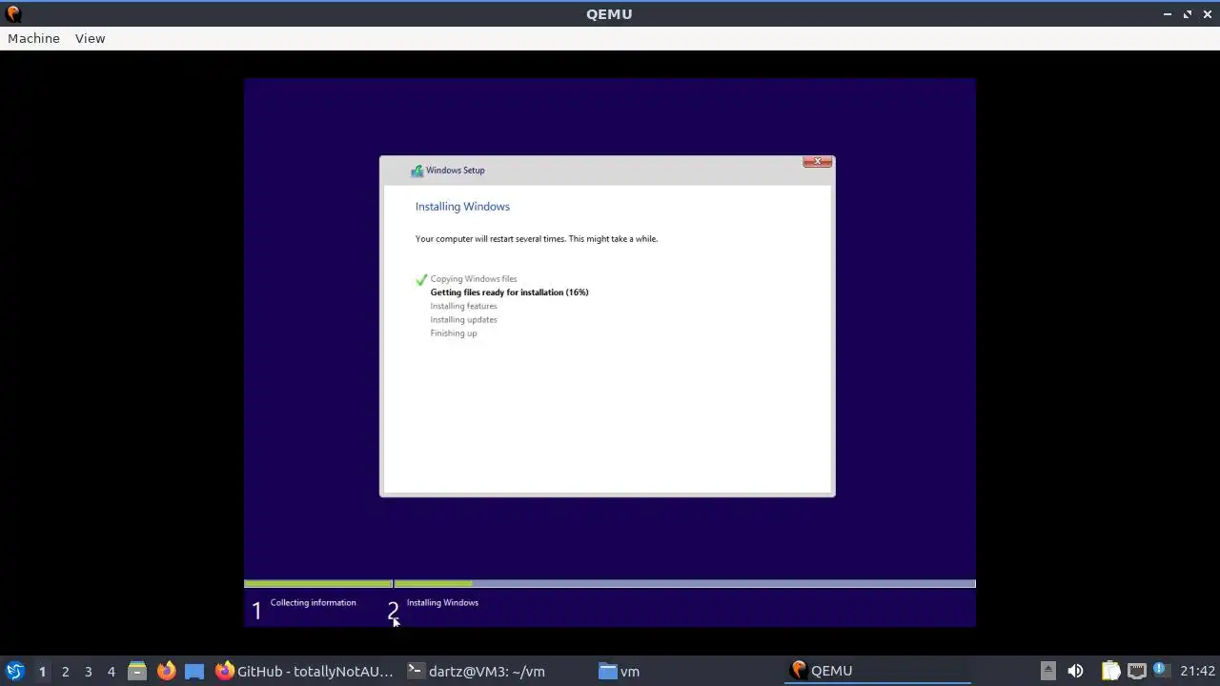The height and width of the screenshot is (686, 1220).
Task: Click the 'Installing features' step text
Action: [x=463, y=306]
